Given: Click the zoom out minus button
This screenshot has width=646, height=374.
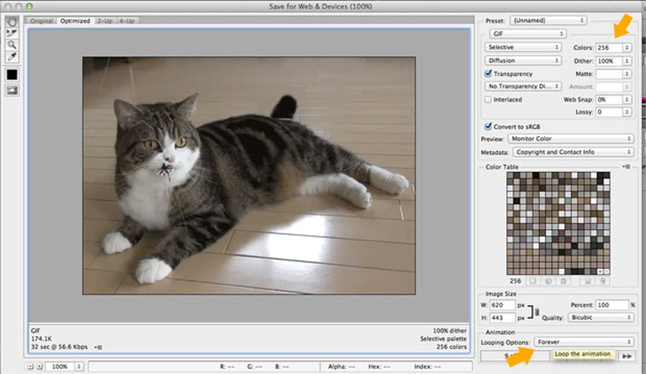Looking at the screenshot, I should click(x=31, y=365).
